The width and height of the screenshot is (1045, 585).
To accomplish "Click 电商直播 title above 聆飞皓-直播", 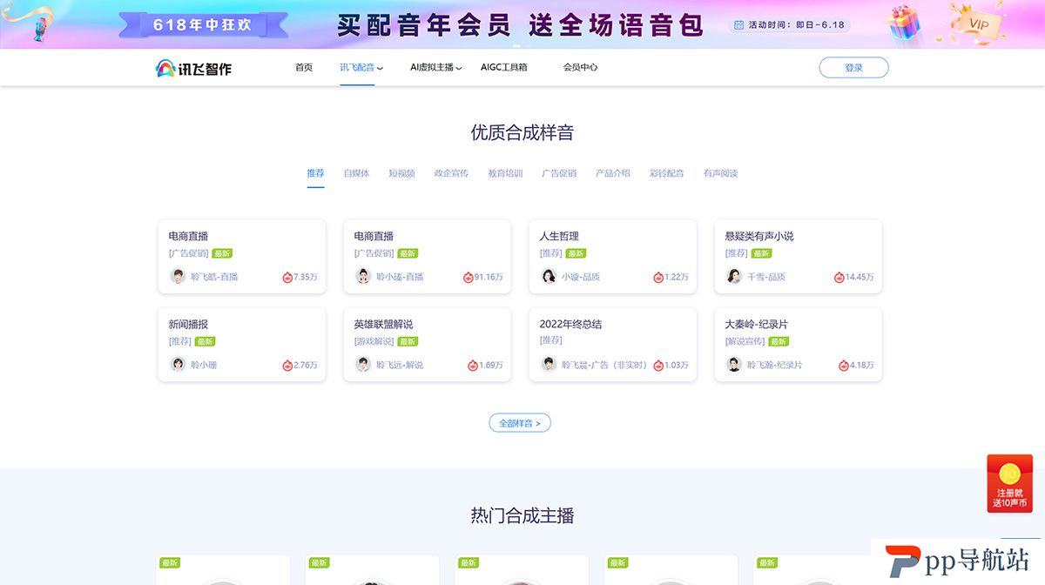I will [188, 236].
